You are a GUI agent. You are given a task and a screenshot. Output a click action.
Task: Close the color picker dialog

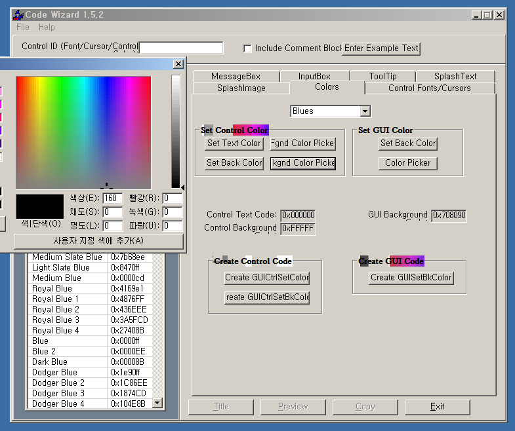point(178,64)
